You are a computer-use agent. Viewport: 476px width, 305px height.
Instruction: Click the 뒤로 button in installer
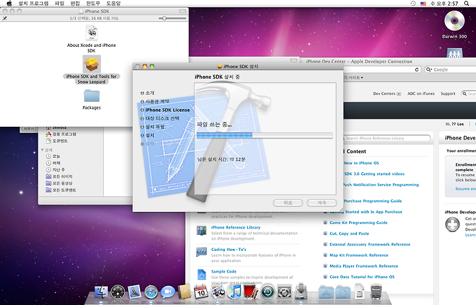288,203
